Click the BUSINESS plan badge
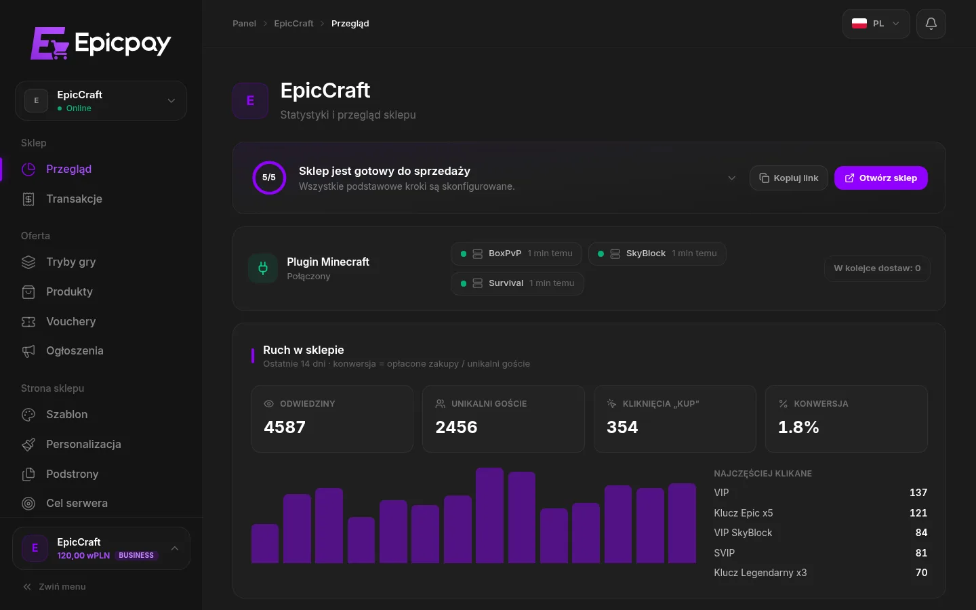 [x=136, y=556]
